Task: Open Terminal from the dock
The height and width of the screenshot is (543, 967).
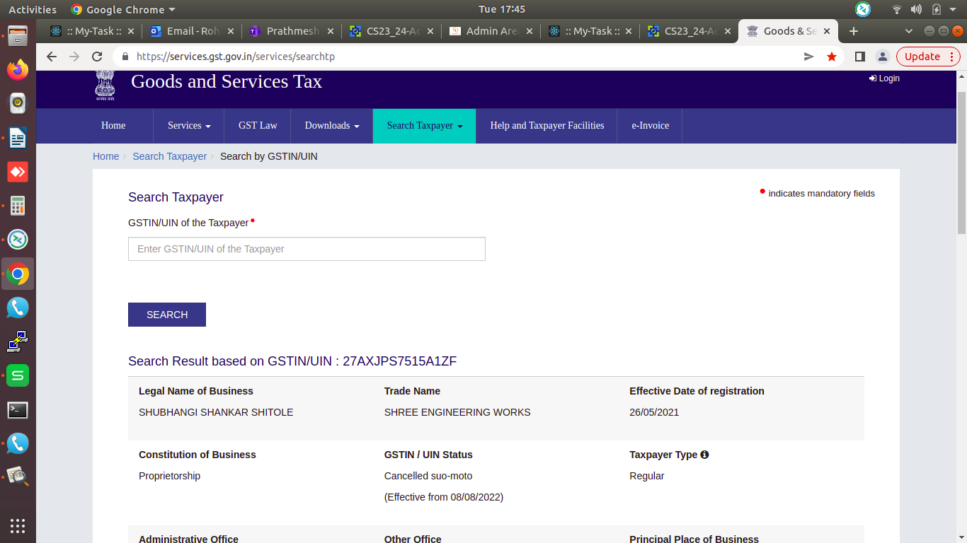Action: pos(18,409)
